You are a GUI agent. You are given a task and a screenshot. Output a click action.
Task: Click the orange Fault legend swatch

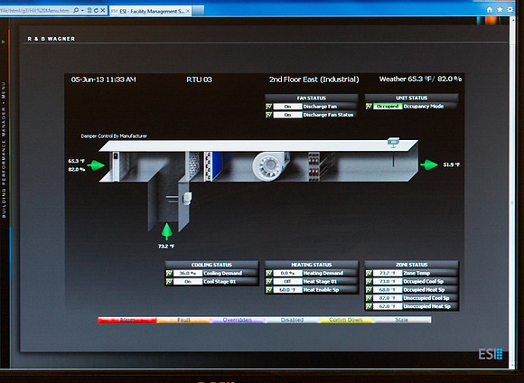(x=183, y=320)
